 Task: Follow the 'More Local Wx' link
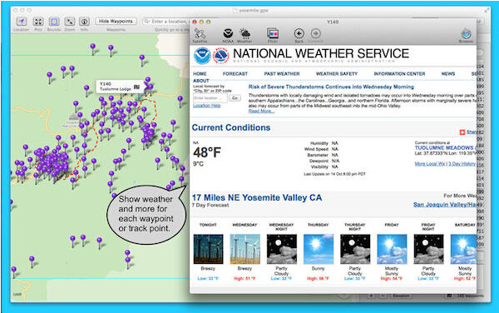tap(430, 164)
